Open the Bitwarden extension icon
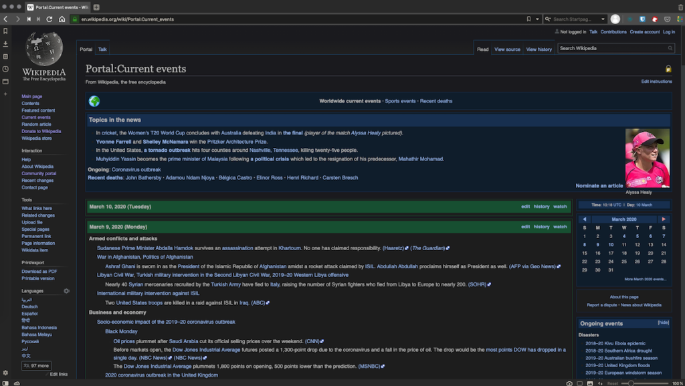The image size is (685, 386). pyautogui.click(x=642, y=19)
